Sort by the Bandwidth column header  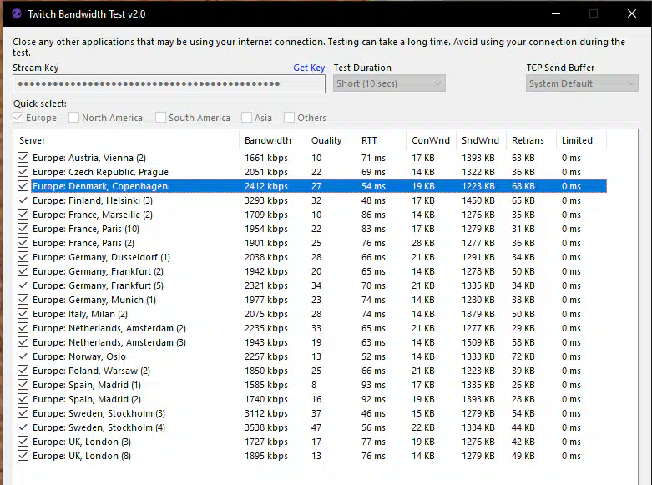click(272, 140)
